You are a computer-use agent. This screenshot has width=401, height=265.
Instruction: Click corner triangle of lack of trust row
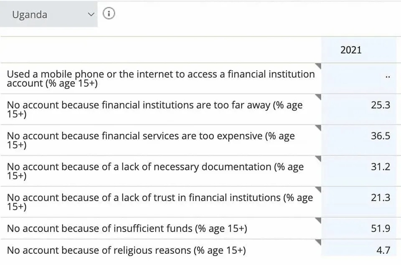pos(318,189)
